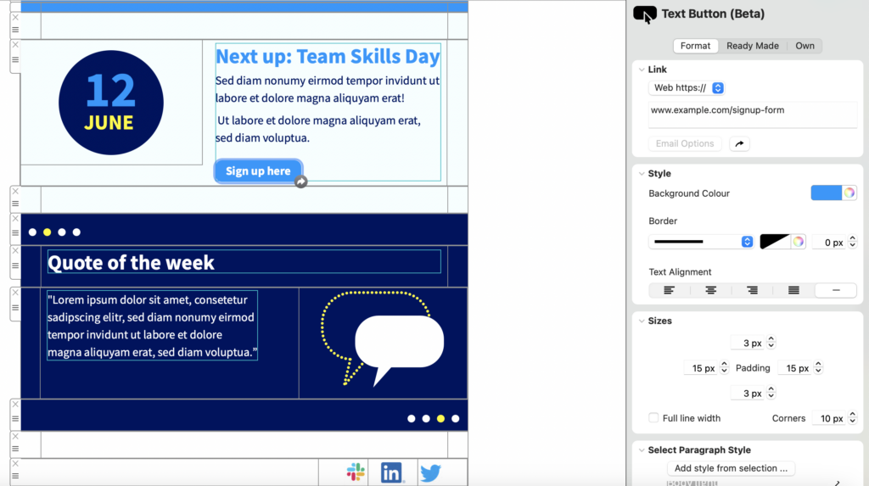Click the Sign up here button
869x486 pixels.
258,171
